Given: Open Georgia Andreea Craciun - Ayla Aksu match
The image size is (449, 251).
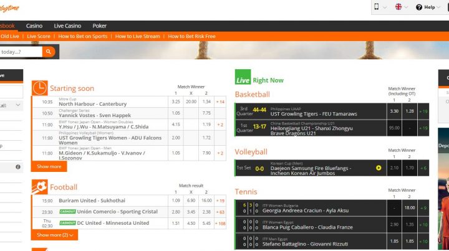Looking at the screenshot, I should (306, 211).
